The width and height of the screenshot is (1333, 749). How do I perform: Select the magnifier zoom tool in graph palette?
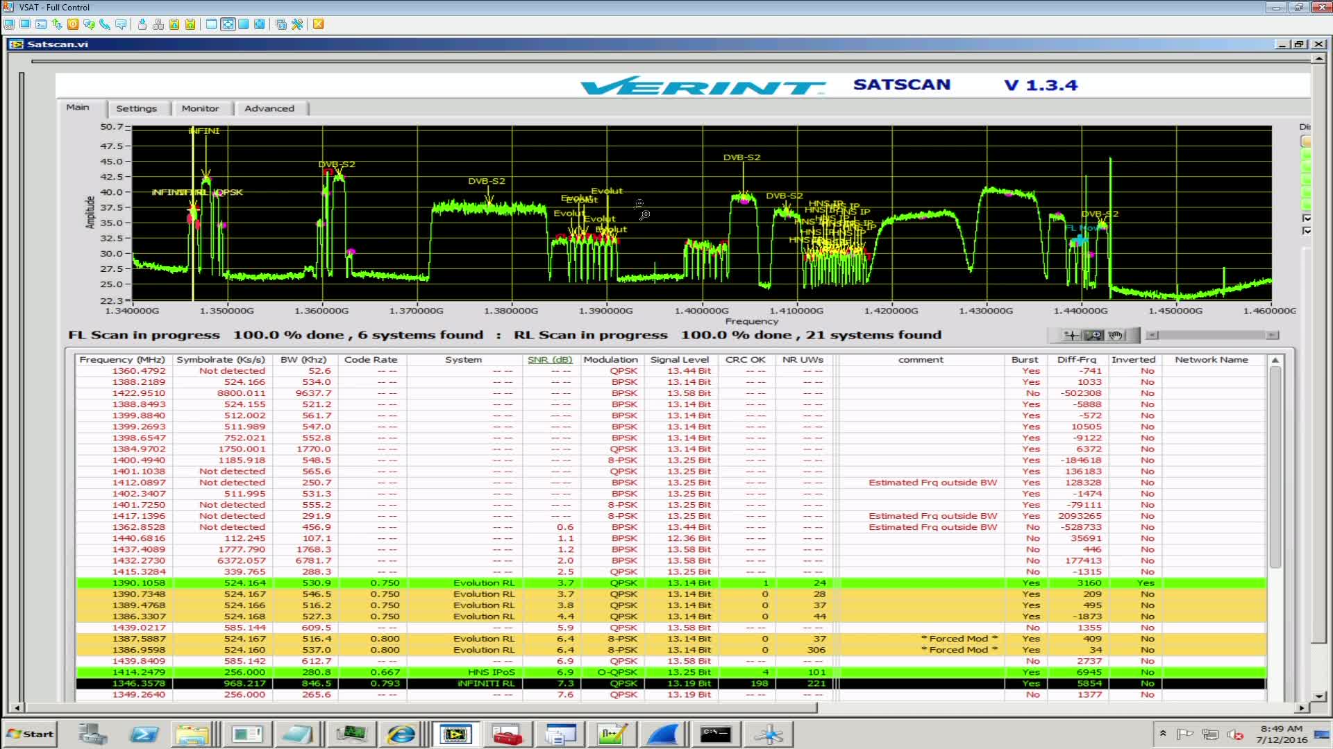click(1093, 336)
